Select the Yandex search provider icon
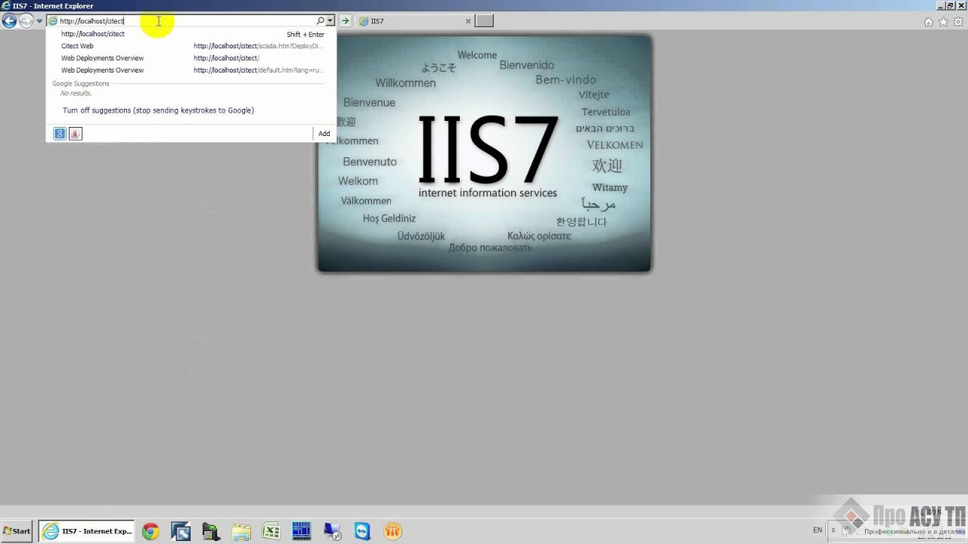 (x=75, y=134)
